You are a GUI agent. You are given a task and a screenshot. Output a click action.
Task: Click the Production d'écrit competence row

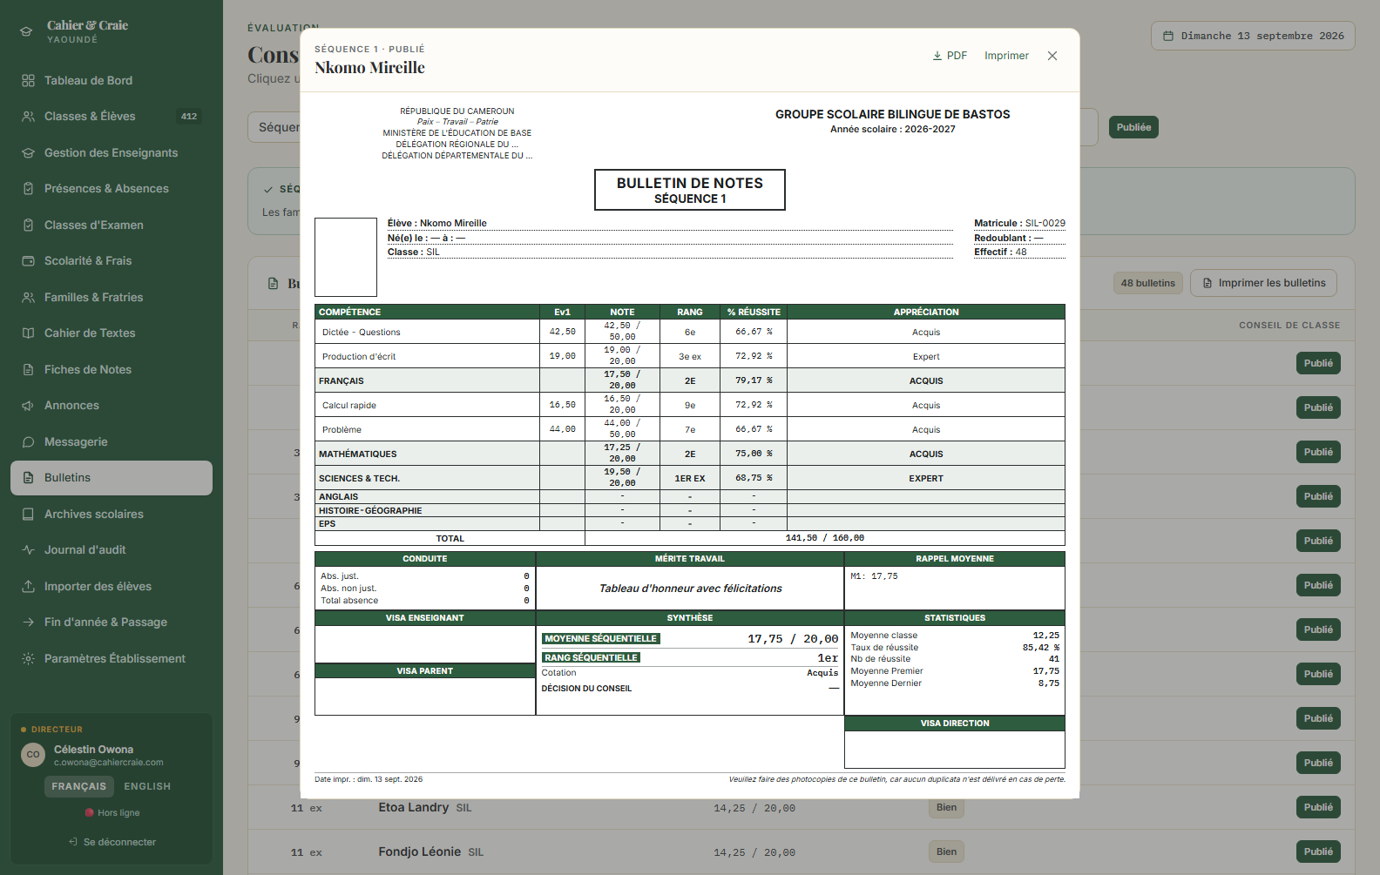690,356
